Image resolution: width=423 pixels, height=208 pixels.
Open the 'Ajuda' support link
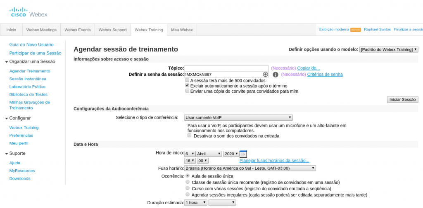coord(15,163)
